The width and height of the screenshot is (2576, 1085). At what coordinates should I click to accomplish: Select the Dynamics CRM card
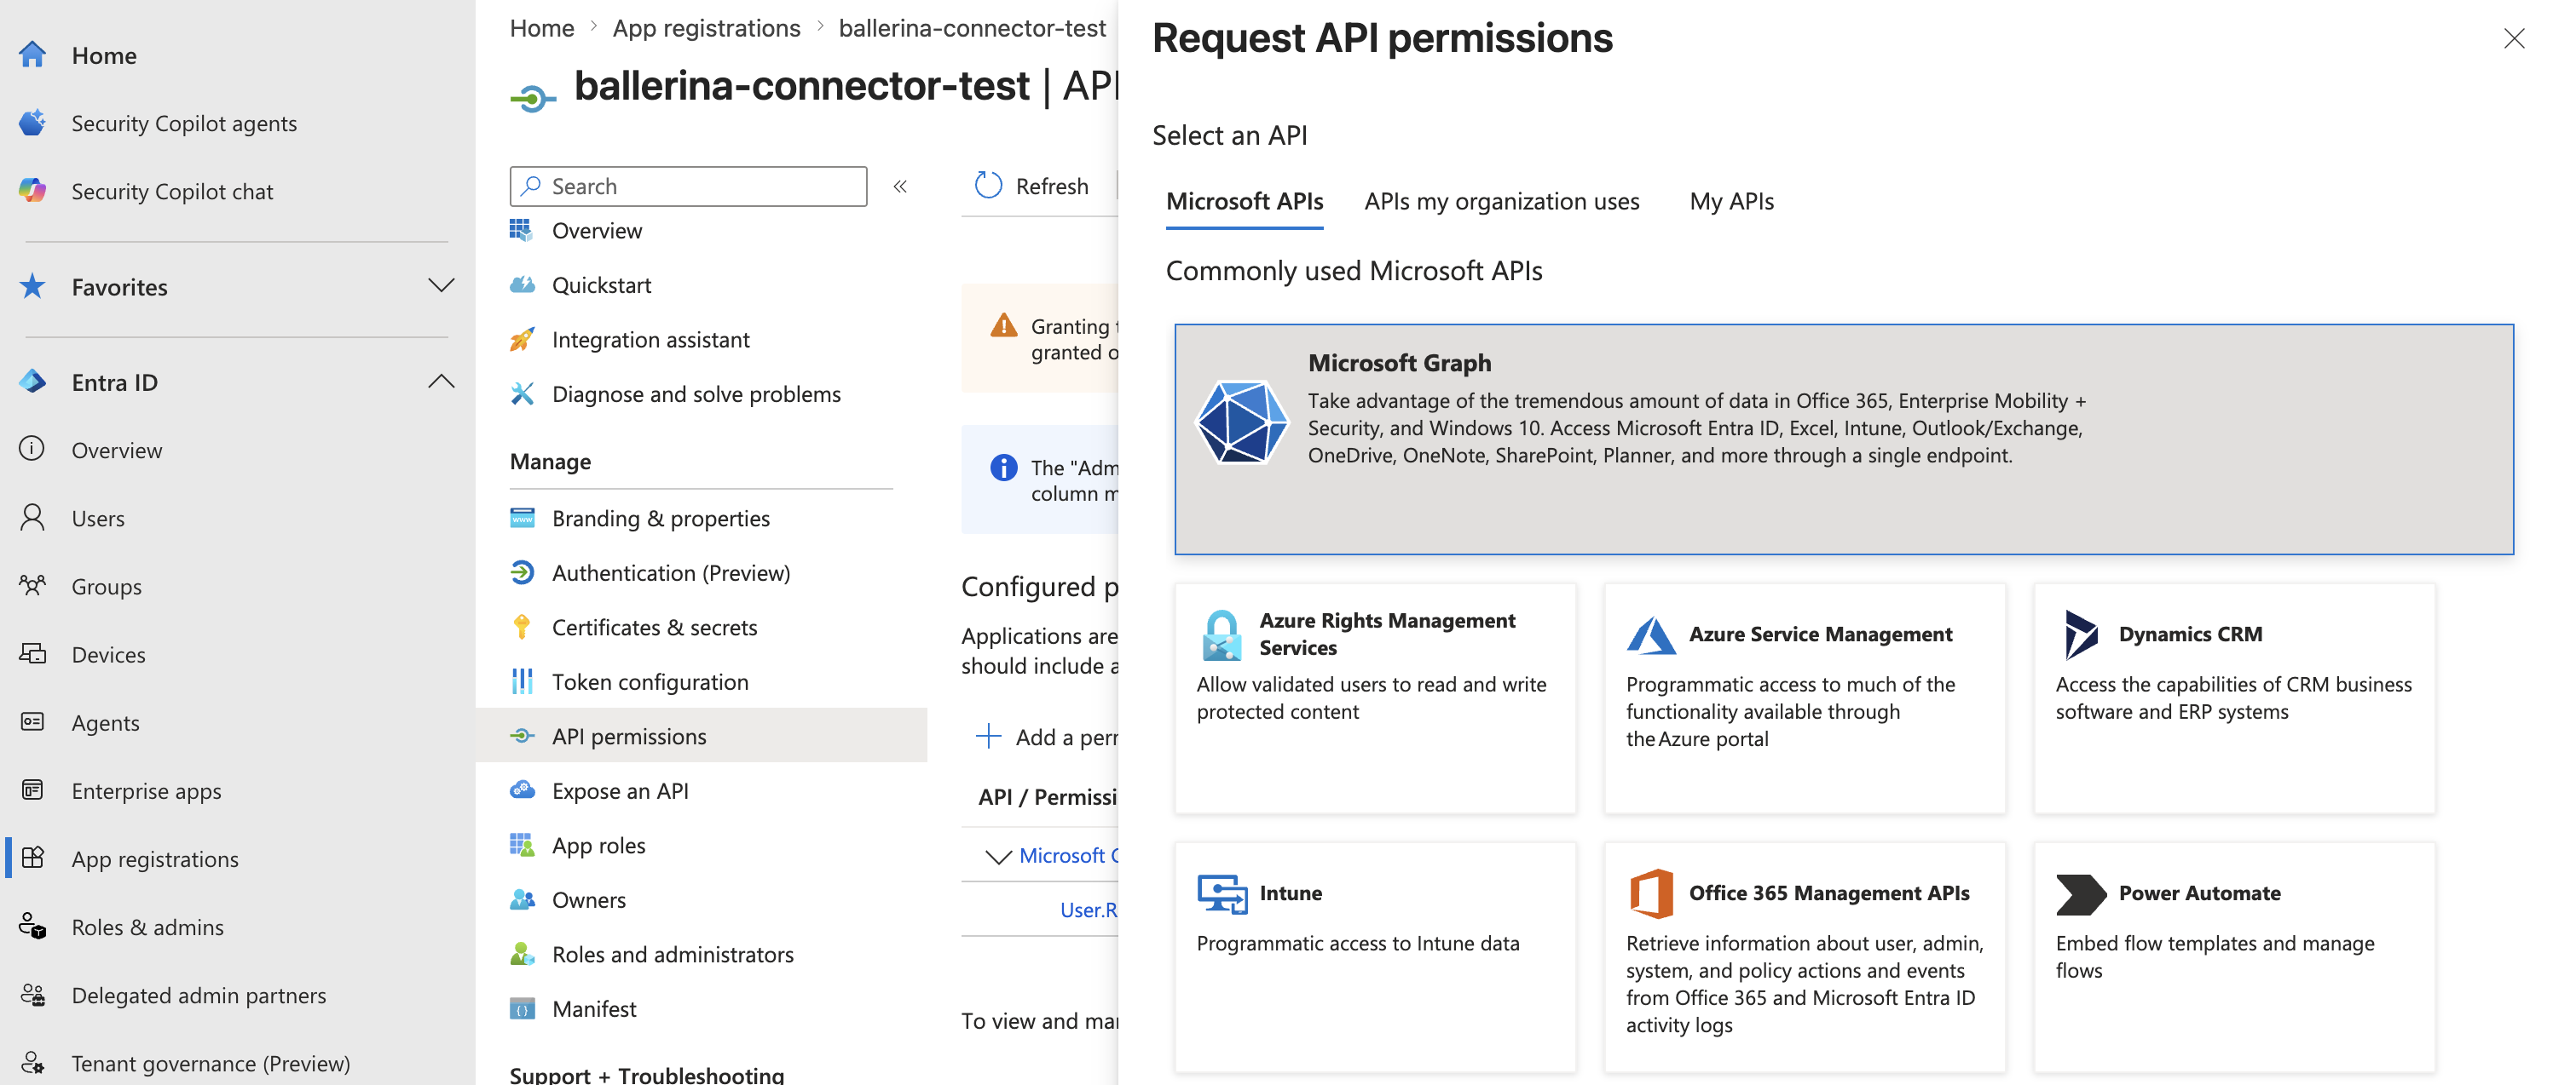pos(2234,697)
